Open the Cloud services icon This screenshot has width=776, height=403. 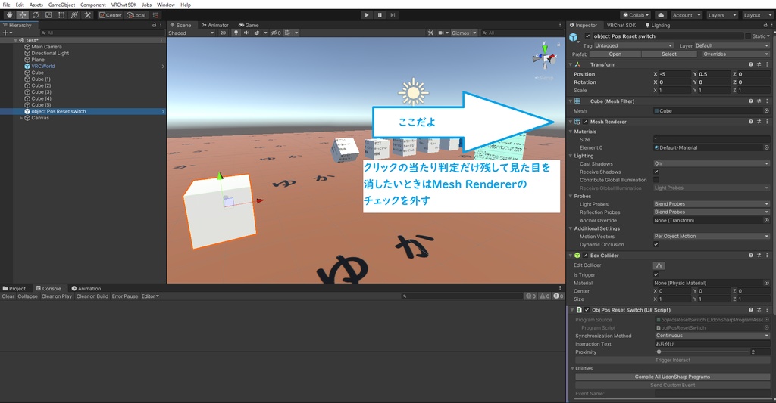click(x=661, y=15)
